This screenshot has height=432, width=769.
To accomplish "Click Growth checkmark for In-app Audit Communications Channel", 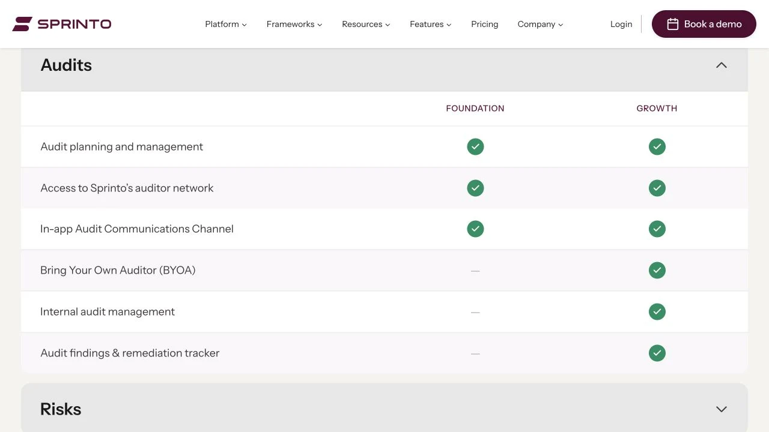I will [x=657, y=229].
